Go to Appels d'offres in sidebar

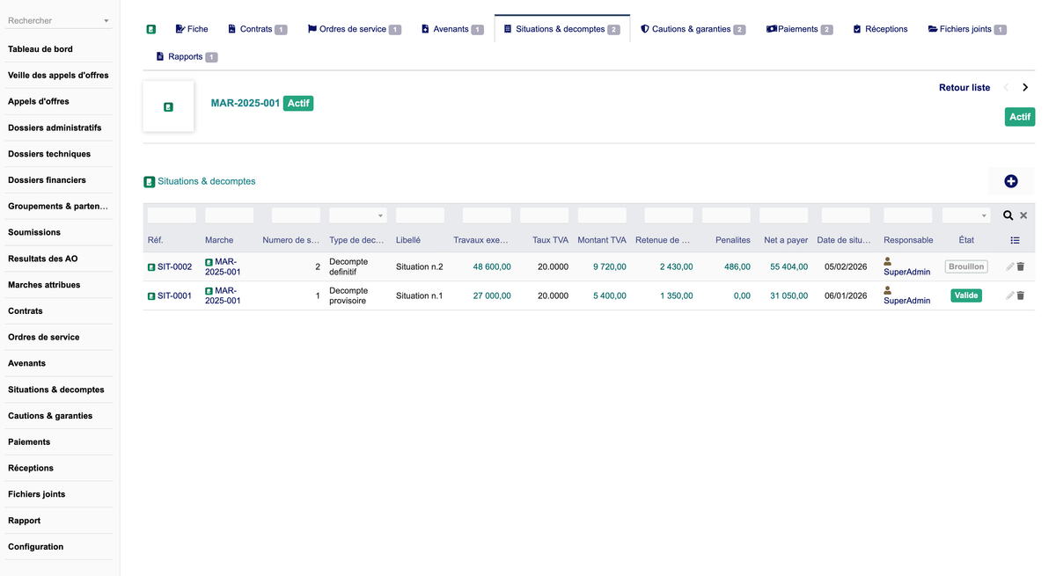tap(39, 101)
